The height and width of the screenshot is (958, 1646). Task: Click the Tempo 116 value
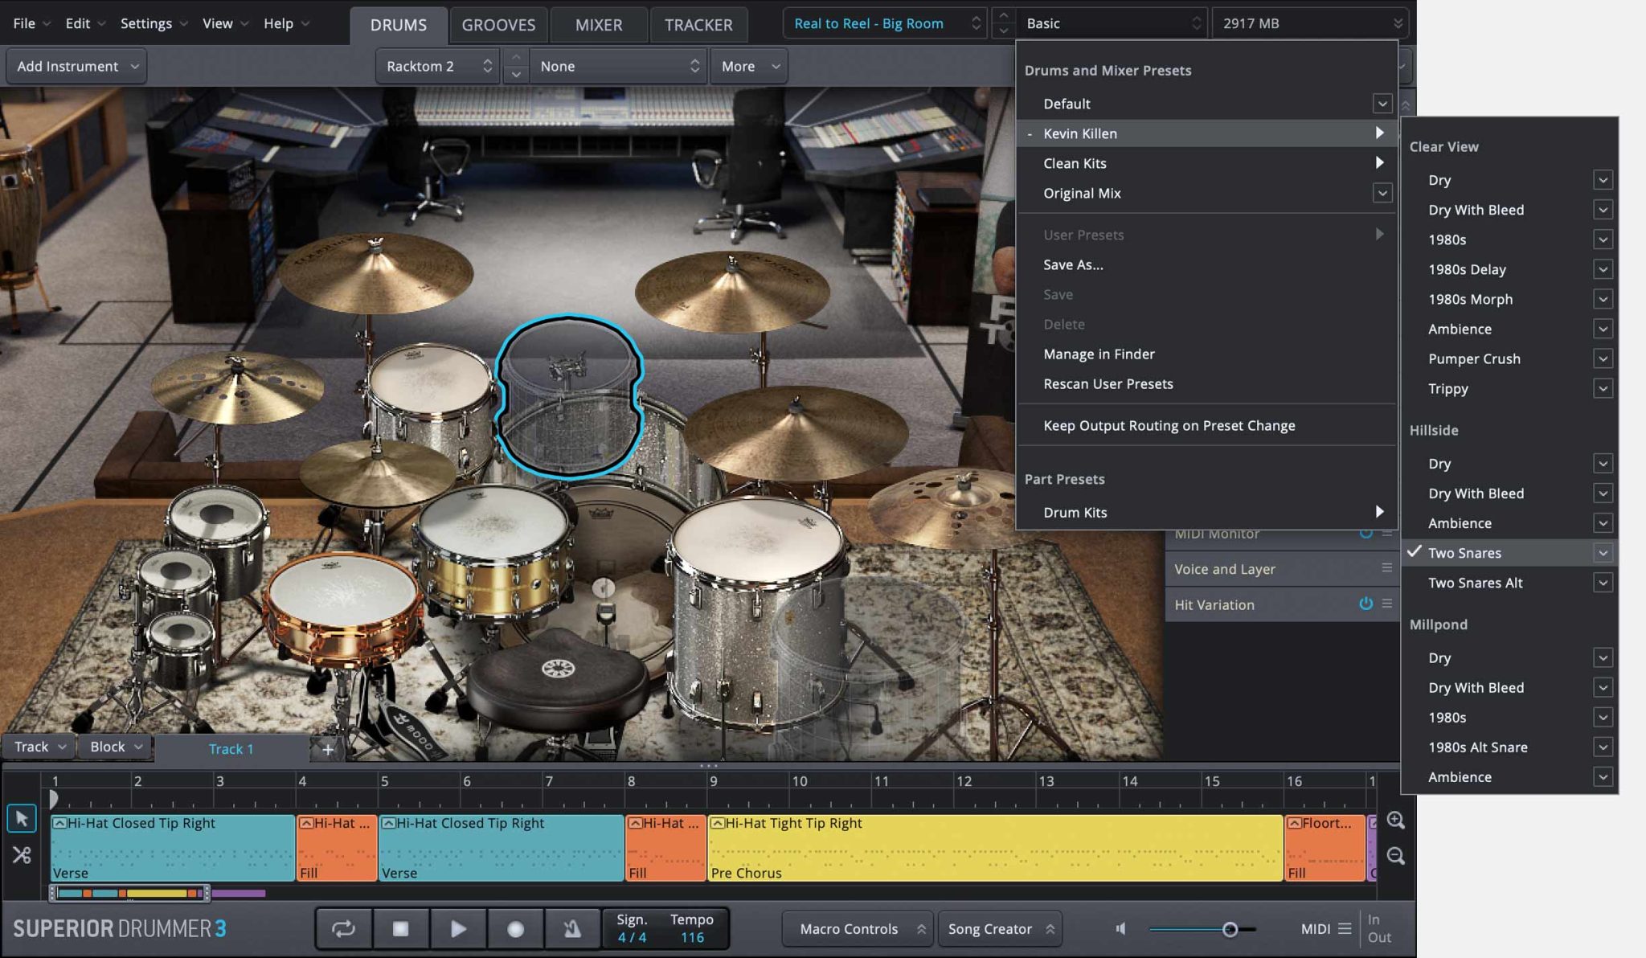(x=692, y=937)
